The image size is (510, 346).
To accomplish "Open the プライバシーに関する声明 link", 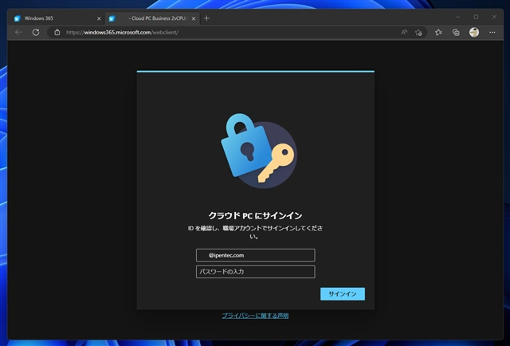I will pyautogui.click(x=255, y=316).
